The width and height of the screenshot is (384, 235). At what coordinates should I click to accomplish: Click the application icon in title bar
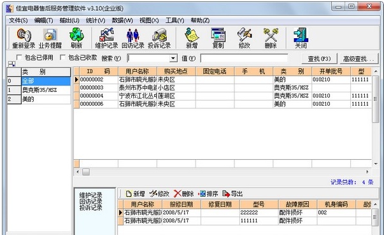10,8
